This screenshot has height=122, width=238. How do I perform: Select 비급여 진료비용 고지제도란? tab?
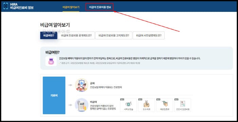(x=114, y=36)
